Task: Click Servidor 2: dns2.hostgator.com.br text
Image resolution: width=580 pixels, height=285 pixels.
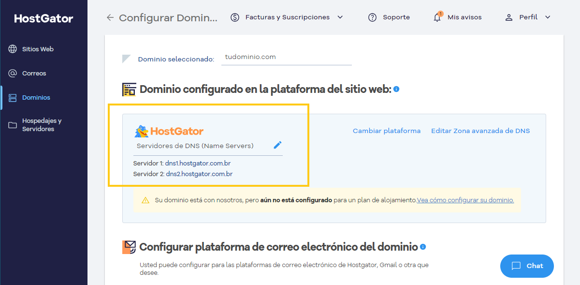Action: point(183,174)
